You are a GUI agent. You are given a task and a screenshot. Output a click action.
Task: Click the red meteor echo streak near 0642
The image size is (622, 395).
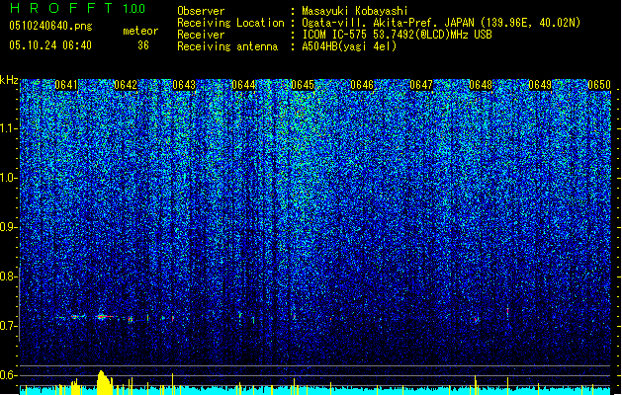tap(104, 317)
